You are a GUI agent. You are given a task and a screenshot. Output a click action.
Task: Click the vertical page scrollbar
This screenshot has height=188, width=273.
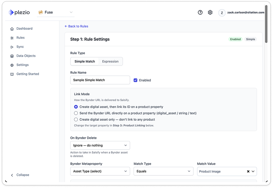pyautogui.click(x=266, y=24)
